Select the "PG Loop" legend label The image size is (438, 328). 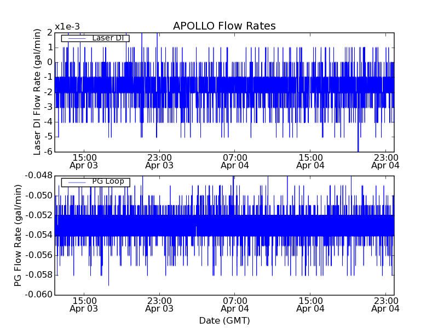coord(107,181)
